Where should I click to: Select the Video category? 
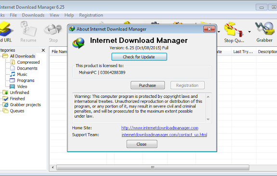click(22, 86)
